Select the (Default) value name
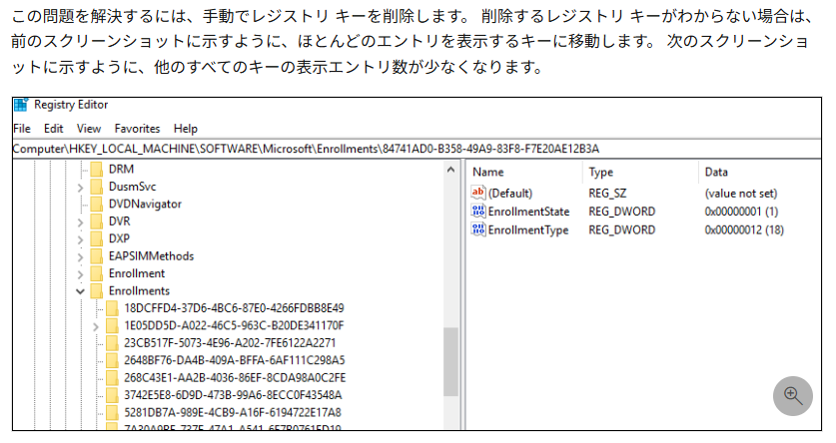This screenshot has height=443, width=836. click(510, 194)
